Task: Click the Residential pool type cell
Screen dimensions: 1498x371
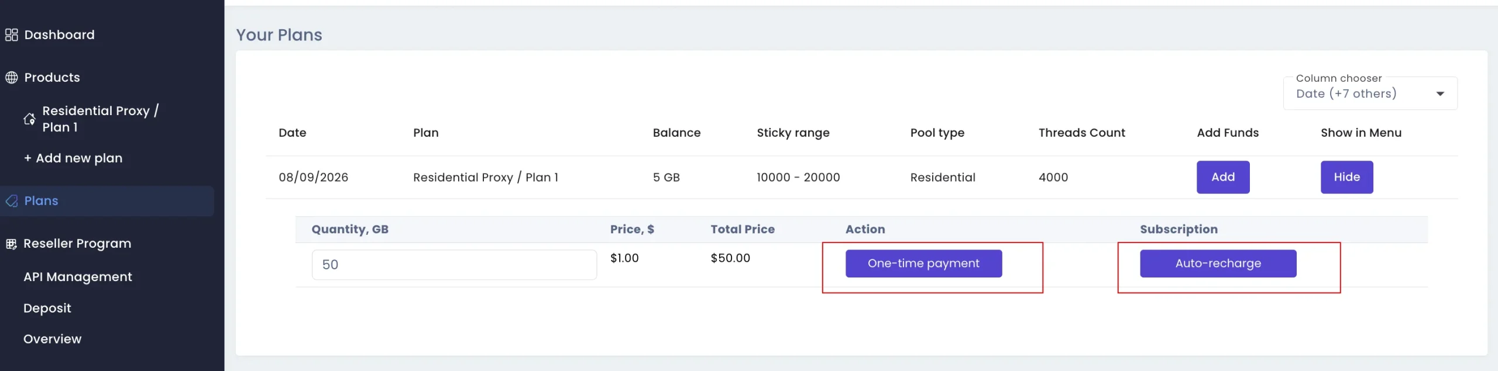Action: 943,178
